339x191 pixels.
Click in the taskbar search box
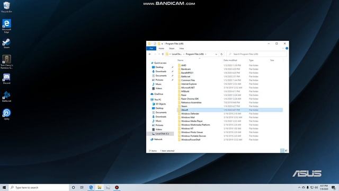pyautogui.click(x=39, y=187)
